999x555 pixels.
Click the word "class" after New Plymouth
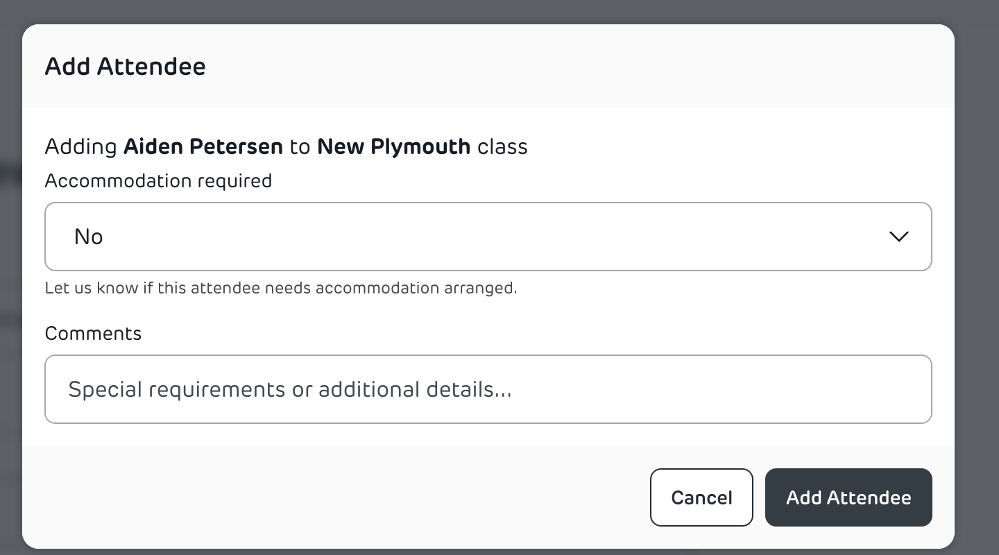[502, 147]
